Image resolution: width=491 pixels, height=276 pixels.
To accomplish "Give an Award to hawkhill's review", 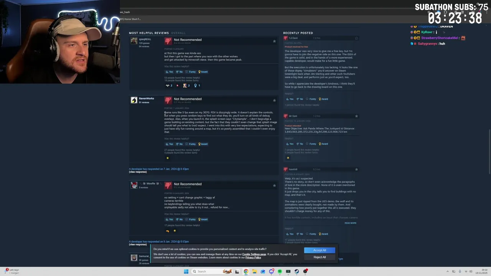I will pyautogui.click(x=323, y=234).
